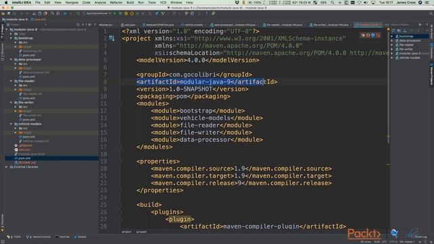Expand vehicle-models in Maven Projects panel

pyautogui.click(x=392, y=58)
